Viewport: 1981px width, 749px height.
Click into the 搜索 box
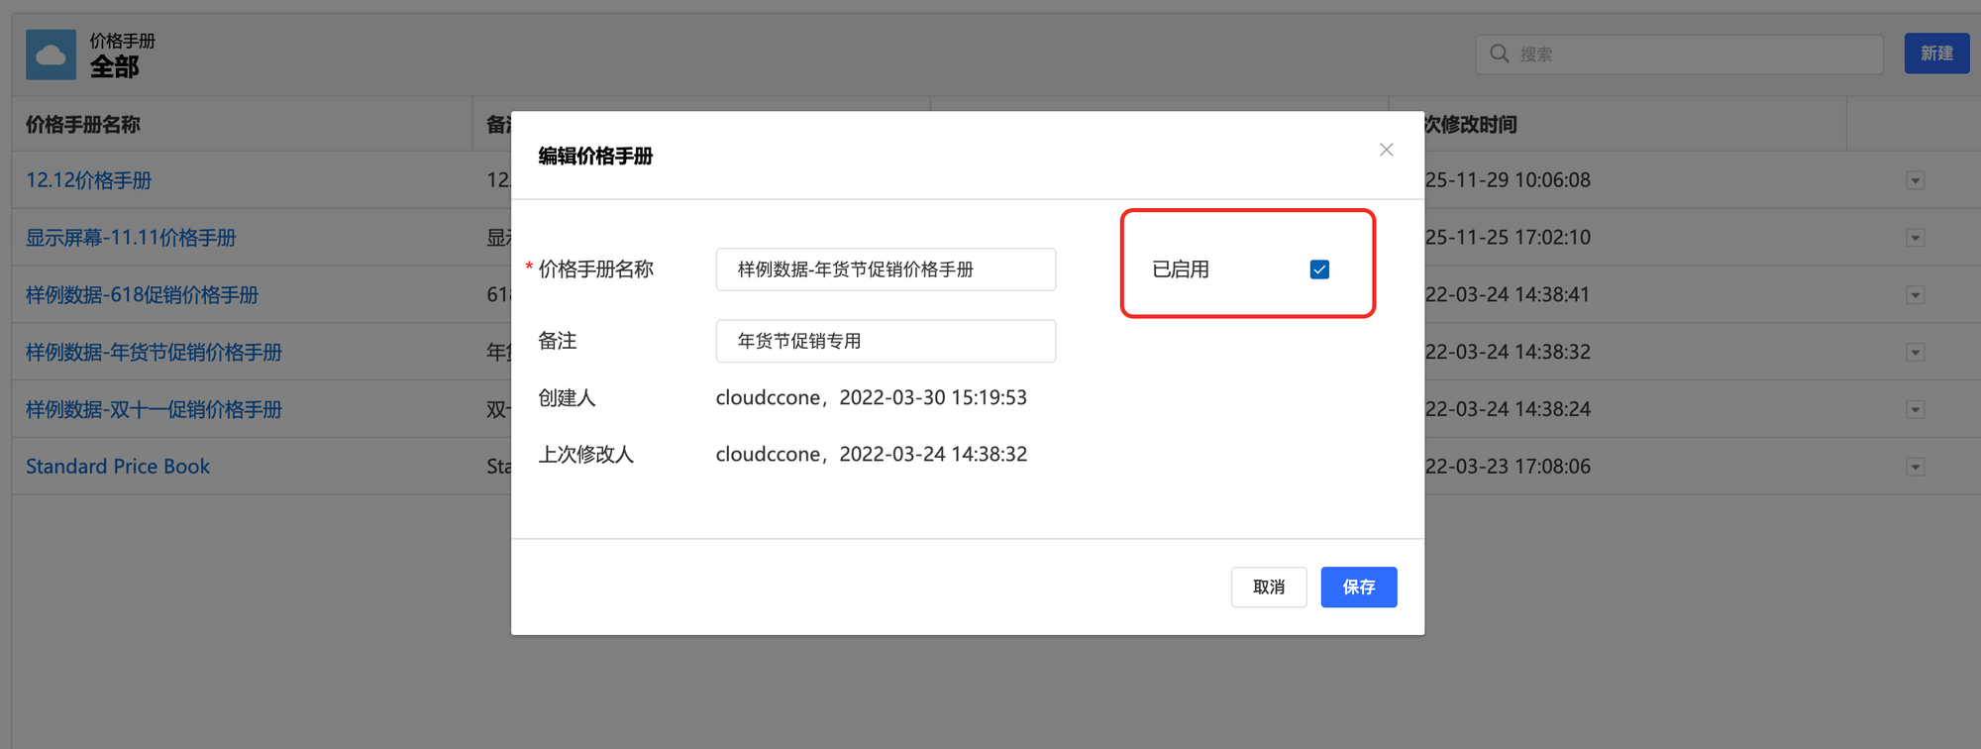(x=1694, y=54)
